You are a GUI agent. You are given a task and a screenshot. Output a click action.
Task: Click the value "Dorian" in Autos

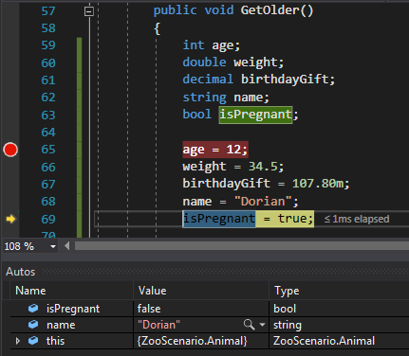(158, 325)
